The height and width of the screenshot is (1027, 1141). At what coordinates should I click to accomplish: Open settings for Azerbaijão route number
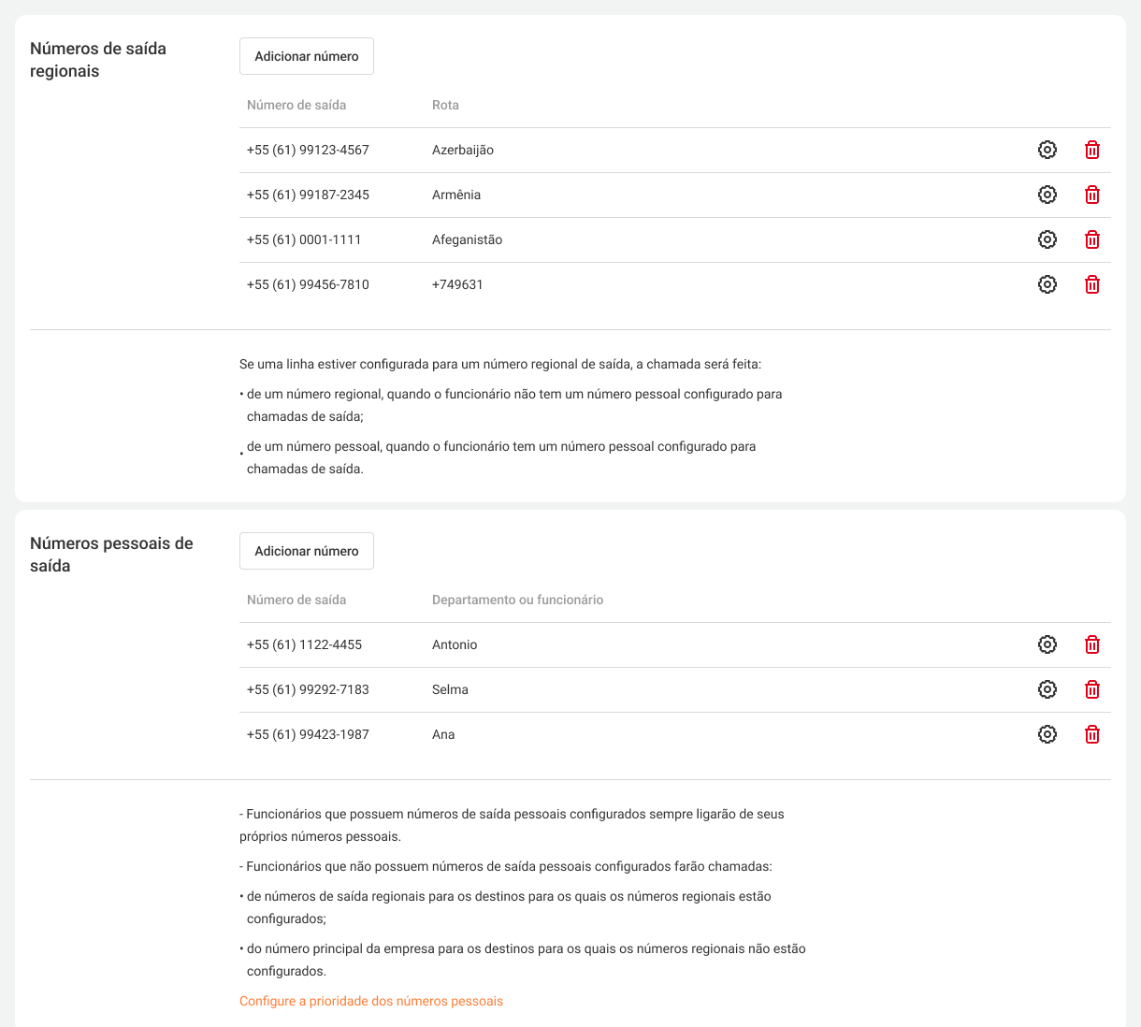click(1047, 150)
